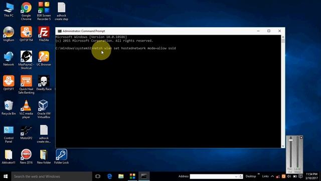
Task: Expand the Desktop toolbar double-chevron
Action: point(259,174)
